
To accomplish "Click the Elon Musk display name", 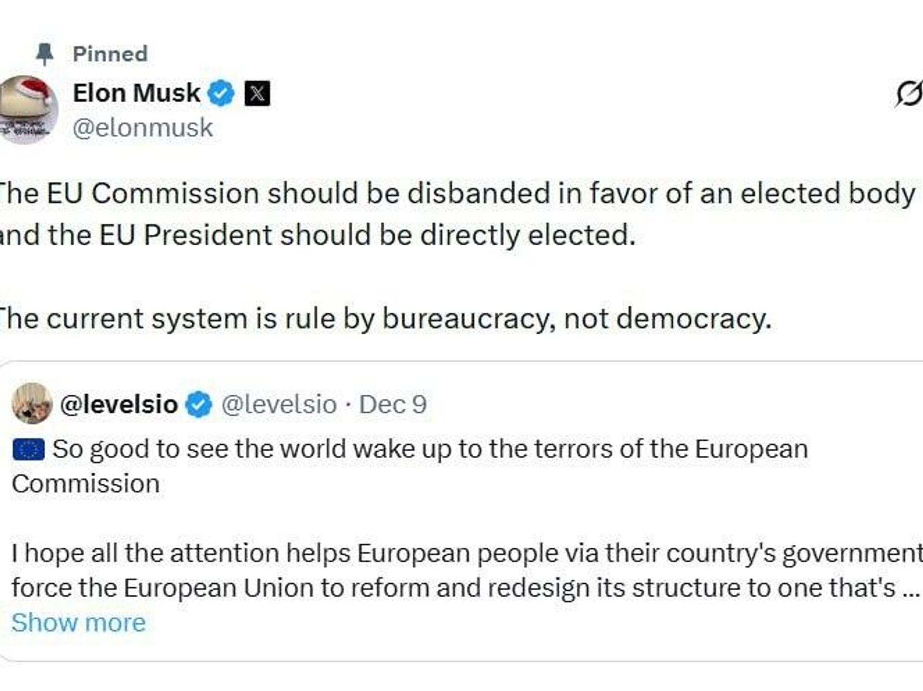I will pyautogui.click(x=136, y=93).
